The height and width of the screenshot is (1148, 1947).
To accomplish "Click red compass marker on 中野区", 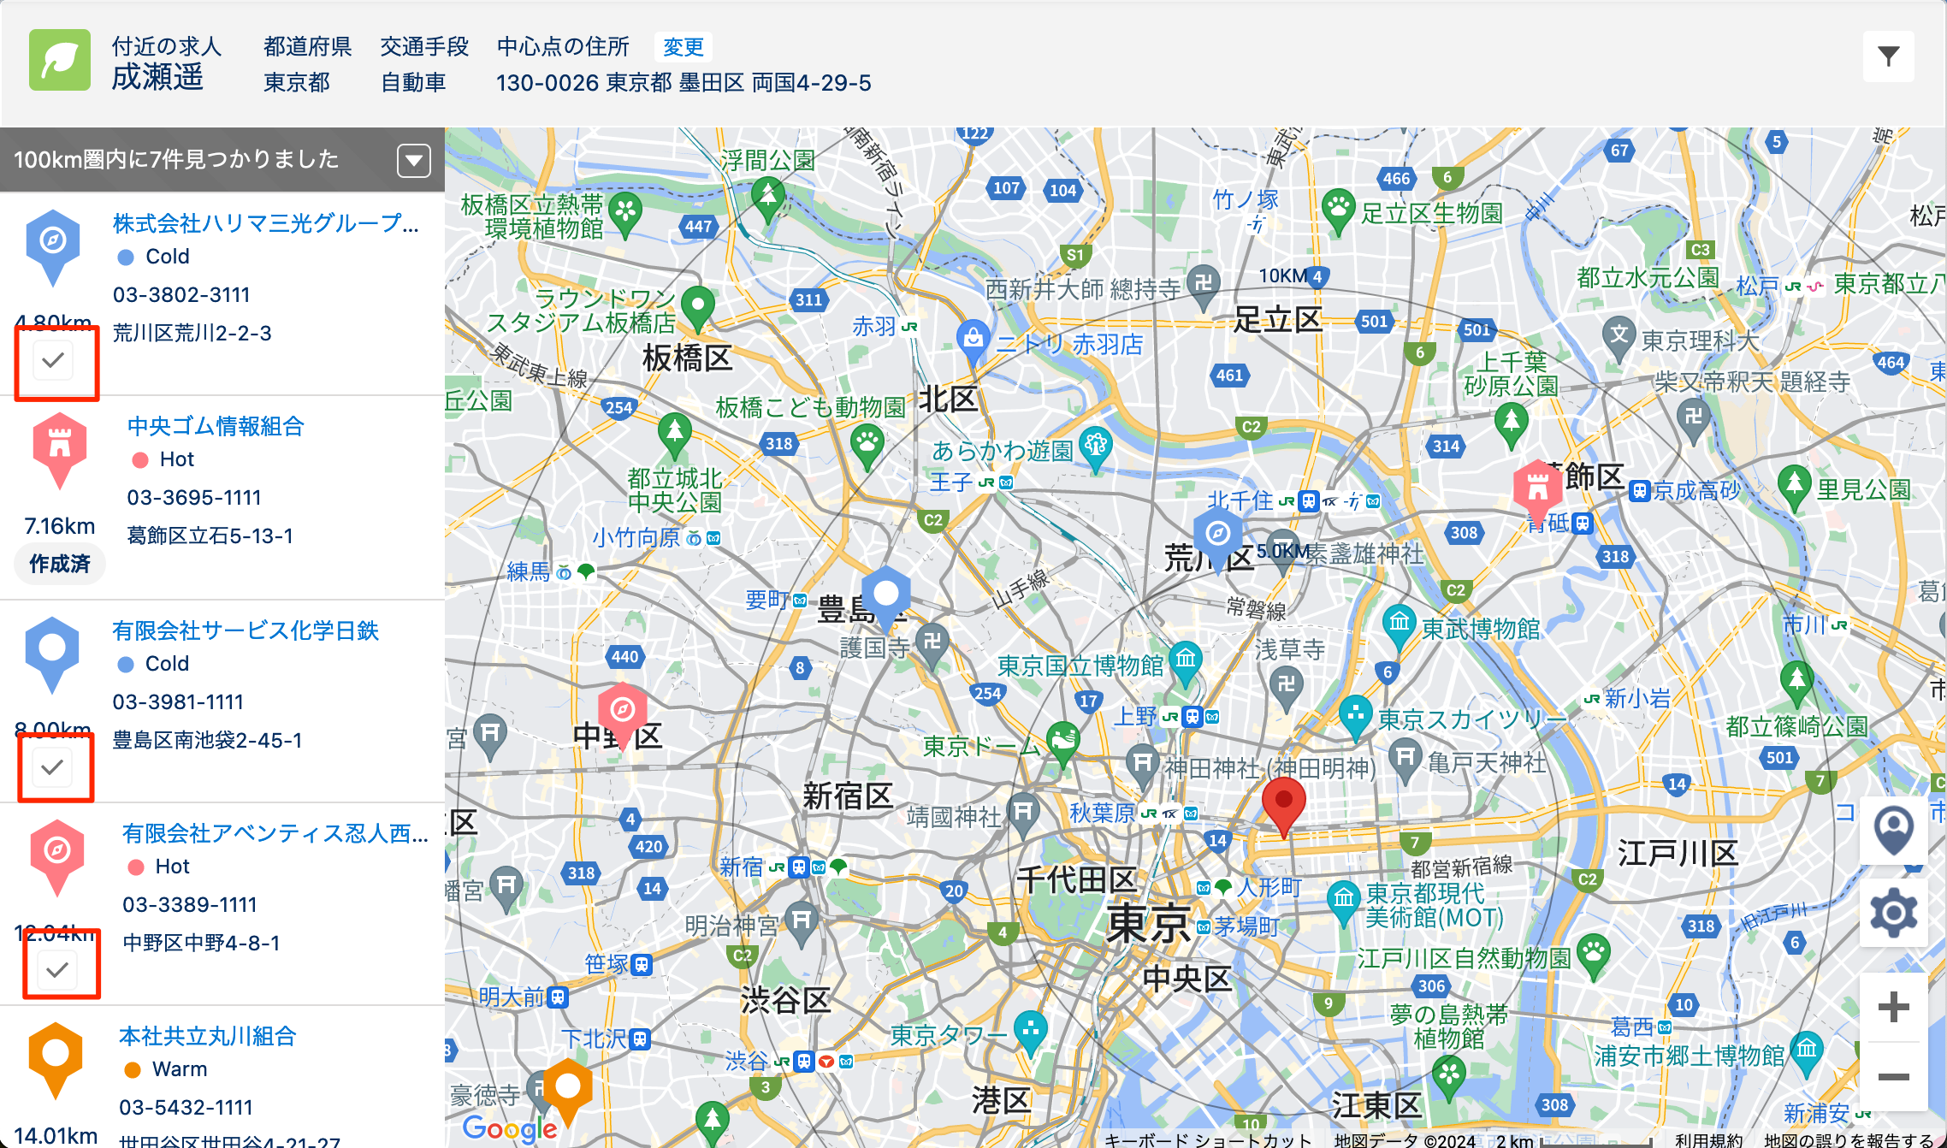I will tap(623, 715).
